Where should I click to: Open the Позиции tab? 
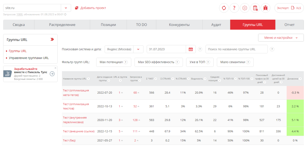click(x=108, y=25)
